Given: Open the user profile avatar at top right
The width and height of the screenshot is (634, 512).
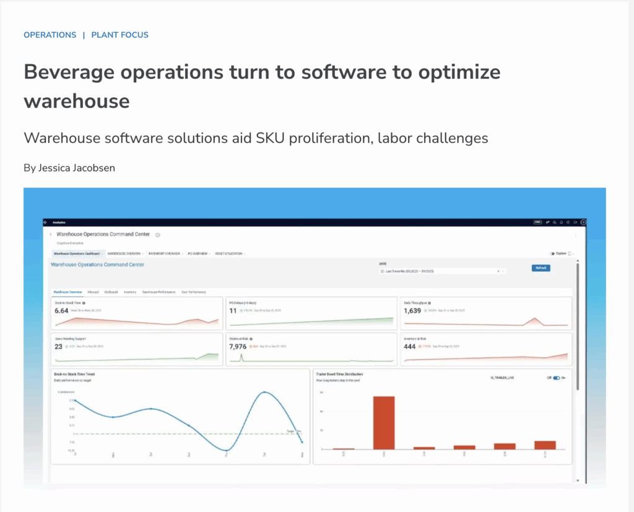Looking at the screenshot, I should point(583,222).
